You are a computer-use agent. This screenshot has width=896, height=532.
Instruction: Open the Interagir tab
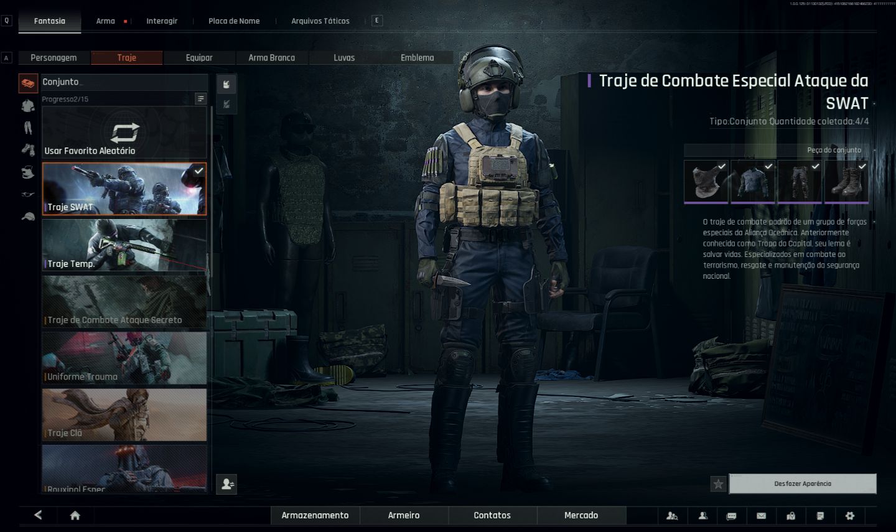162,21
